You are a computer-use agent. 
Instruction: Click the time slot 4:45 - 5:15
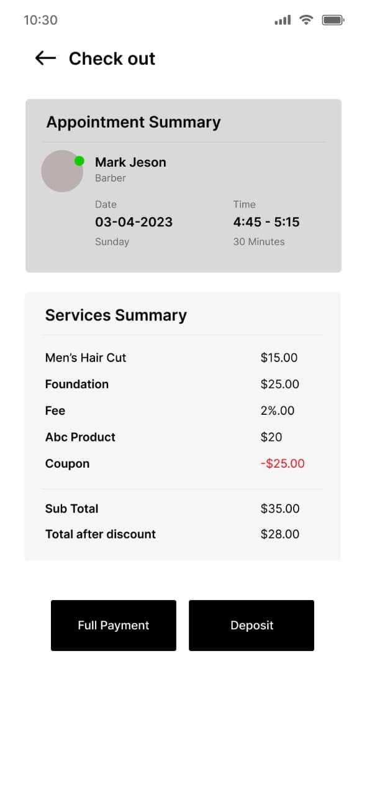(266, 221)
